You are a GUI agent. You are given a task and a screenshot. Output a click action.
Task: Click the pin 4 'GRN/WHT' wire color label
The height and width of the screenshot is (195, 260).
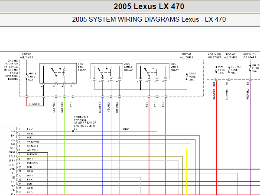tap(33, 142)
